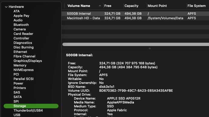Image resolution: width=209 pixels, height=117 pixels.
Task: Select the highlighted Storage entry
Action: tap(31, 106)
